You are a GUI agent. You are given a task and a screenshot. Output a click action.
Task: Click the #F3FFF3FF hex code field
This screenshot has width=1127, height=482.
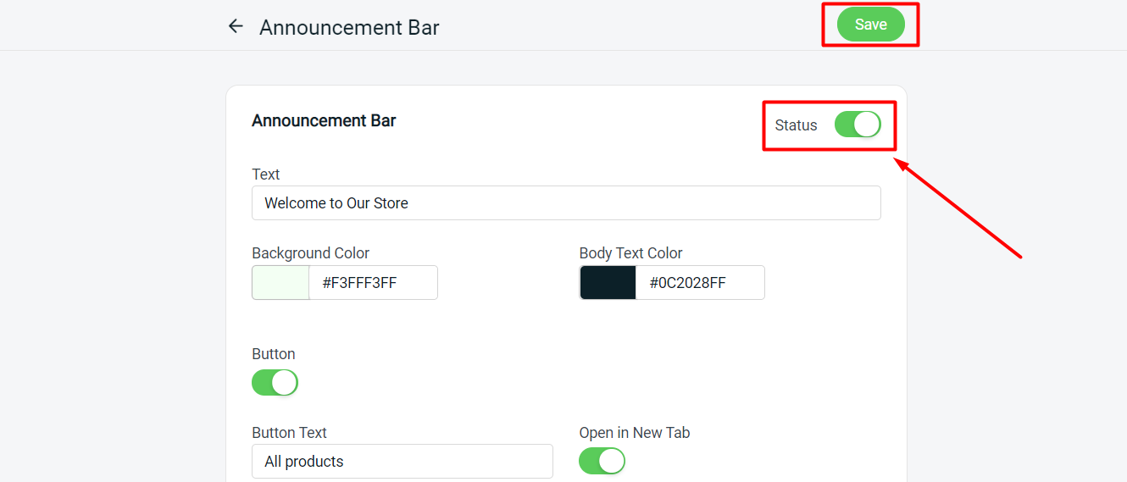372,283
